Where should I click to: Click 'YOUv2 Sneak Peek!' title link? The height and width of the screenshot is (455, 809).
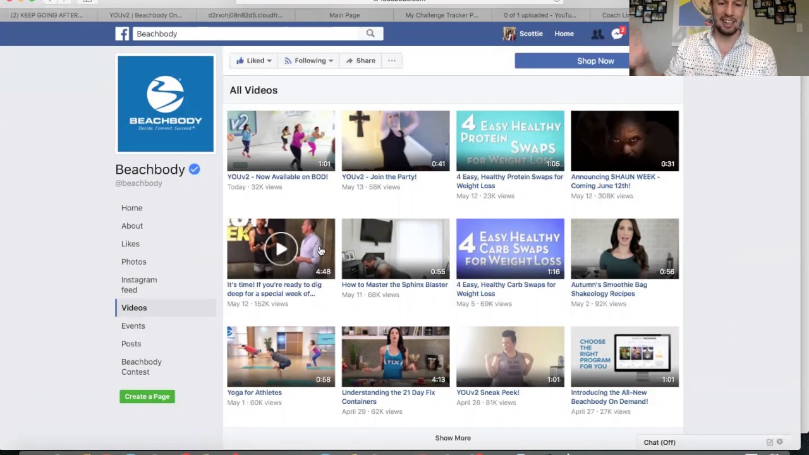tap(488, 392)
